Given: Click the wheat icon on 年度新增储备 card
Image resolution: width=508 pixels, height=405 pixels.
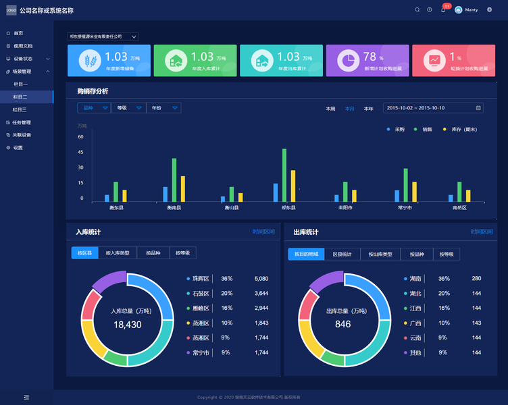Looking at the screenshot, I should [90, 61].
